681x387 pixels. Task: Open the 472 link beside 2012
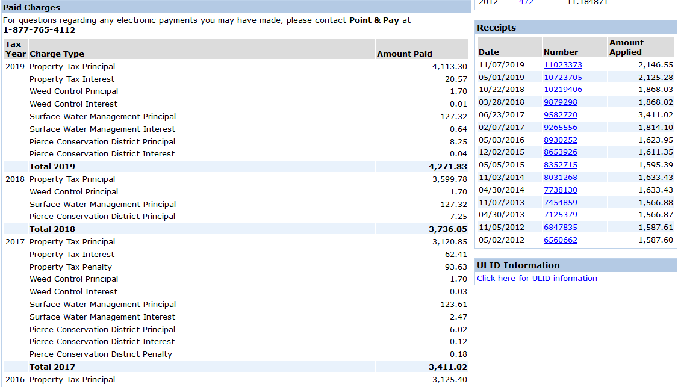[526, 2]
